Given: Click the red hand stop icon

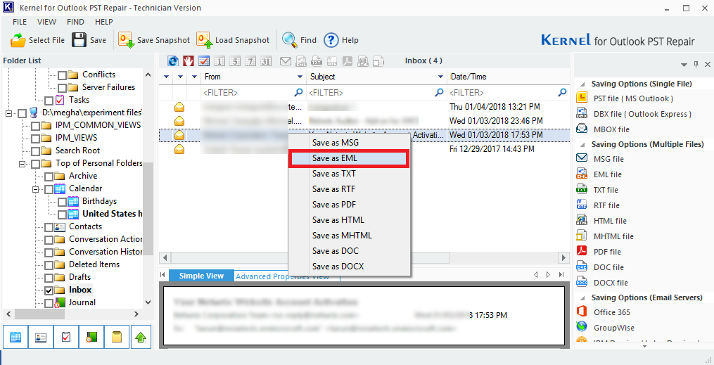Looking at the screenshot, I should tap(188, 61).
